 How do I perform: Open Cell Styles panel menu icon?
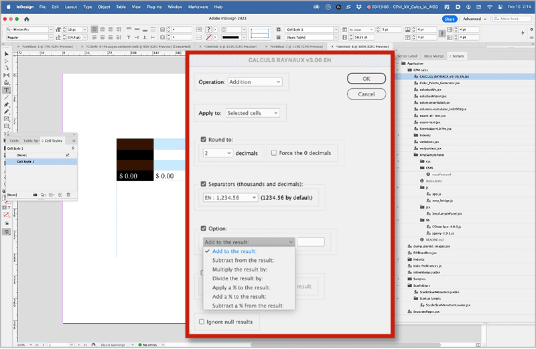(x=74, y=140)
